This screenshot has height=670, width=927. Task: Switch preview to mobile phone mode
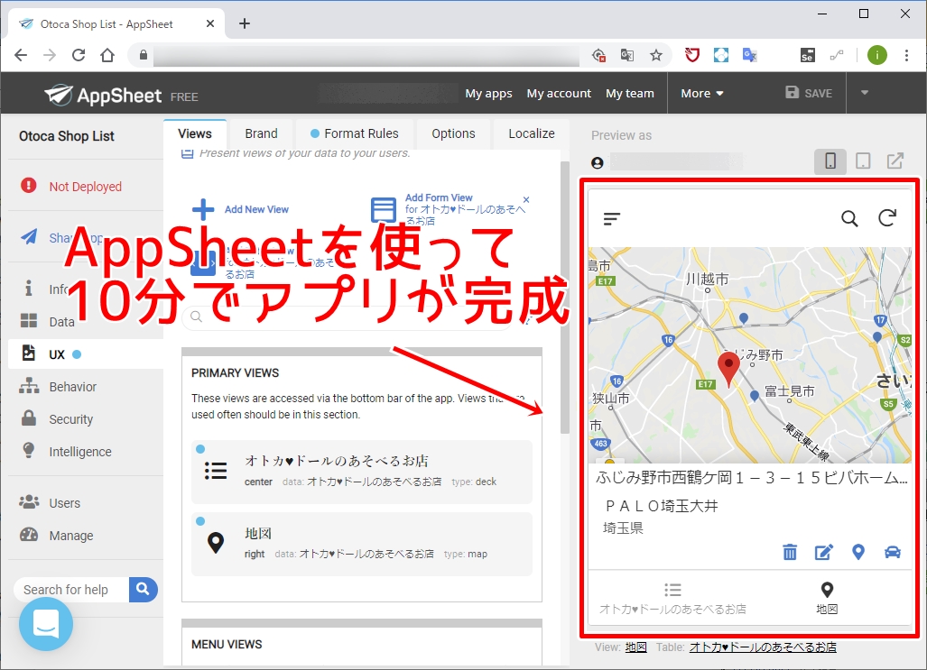(x=830, y=161)
